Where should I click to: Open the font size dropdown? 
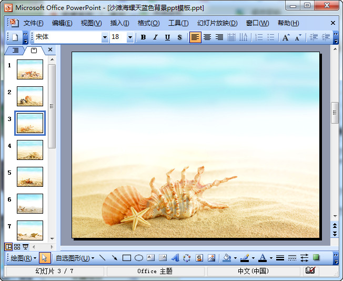point(130,37)
